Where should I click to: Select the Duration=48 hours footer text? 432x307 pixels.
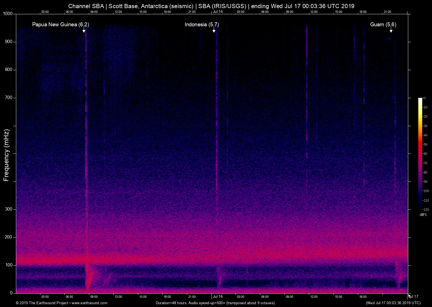tap(215, 303)
